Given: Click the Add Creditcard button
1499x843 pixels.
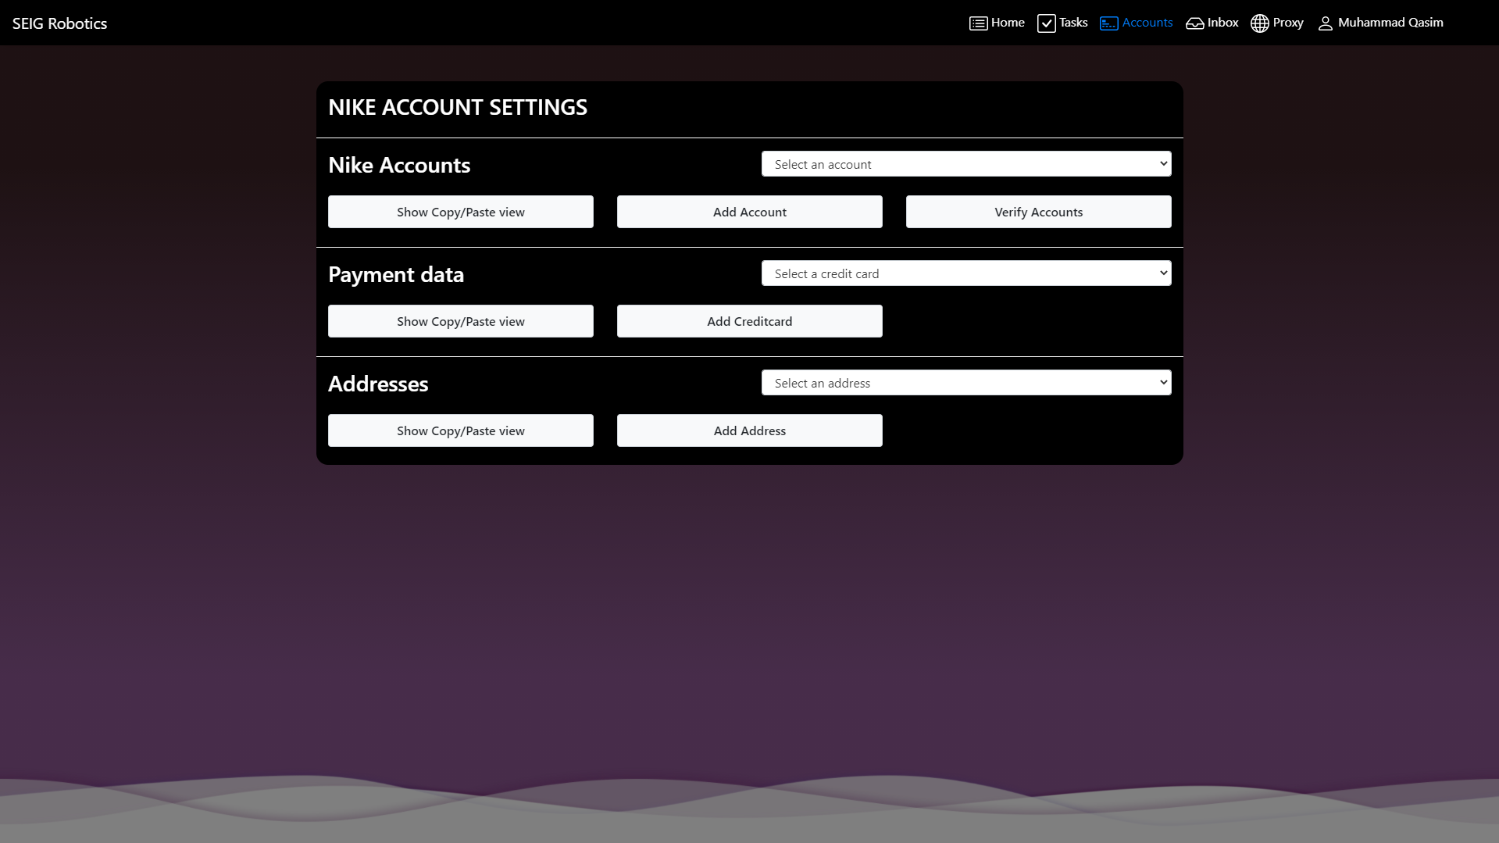Looking at the screenshot, I should [x=749, y=321].
